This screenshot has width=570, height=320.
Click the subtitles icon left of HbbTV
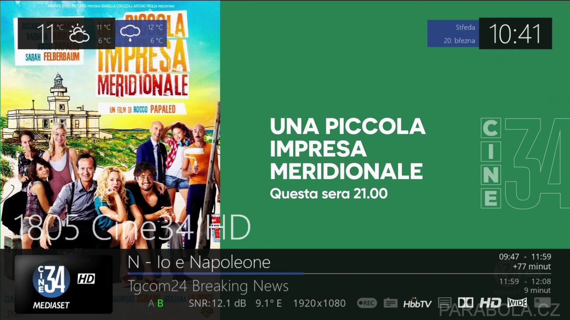tap(390, 303)
